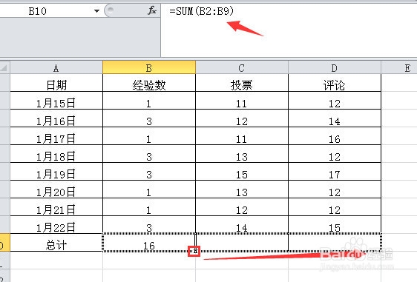Select the 1月15日 date cell
The image size is (417, 282).
click(x=56, y=101)
